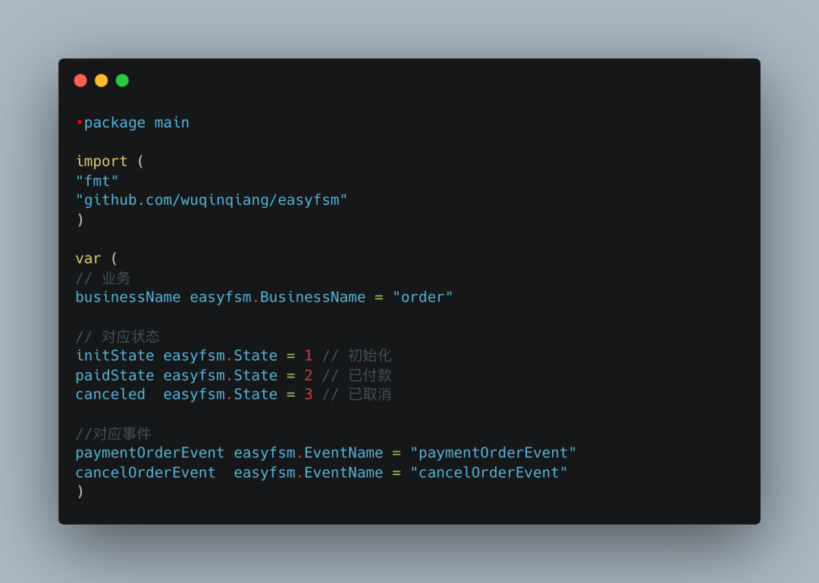Image resolution: width=819 pixels, height=583 pixels.
Task: Click the github.com/wuqinqiang/easyfsm import path
Action: pos(212,200)
